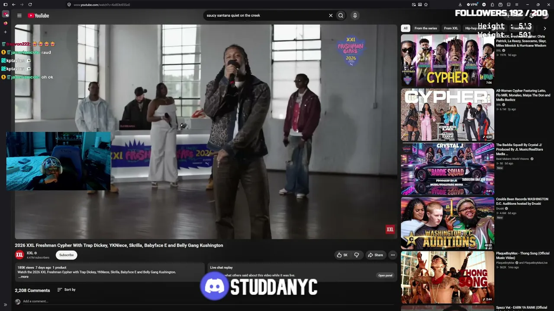Click the magnifier search button
This screenshot has width=554, height=311.
point(341,16)
